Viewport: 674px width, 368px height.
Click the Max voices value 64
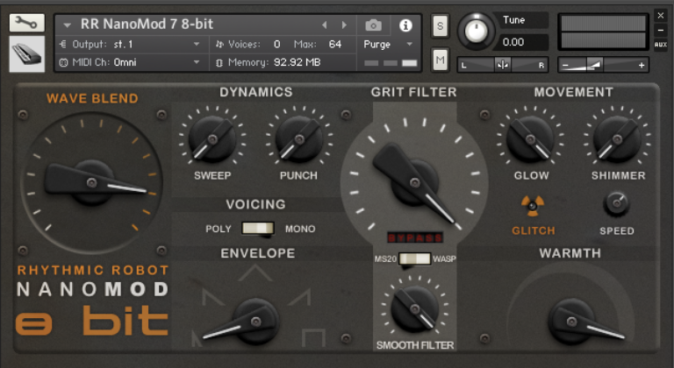click(335, 44)
